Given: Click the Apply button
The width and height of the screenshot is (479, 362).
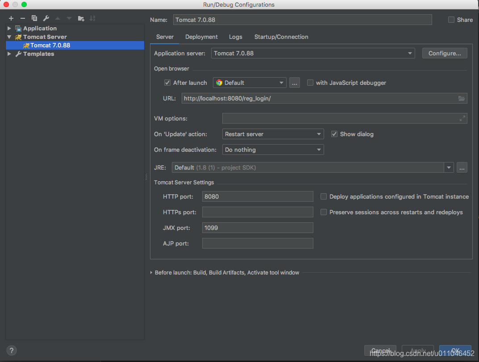Looking at the screenshot, I should (x=417, y=350).
